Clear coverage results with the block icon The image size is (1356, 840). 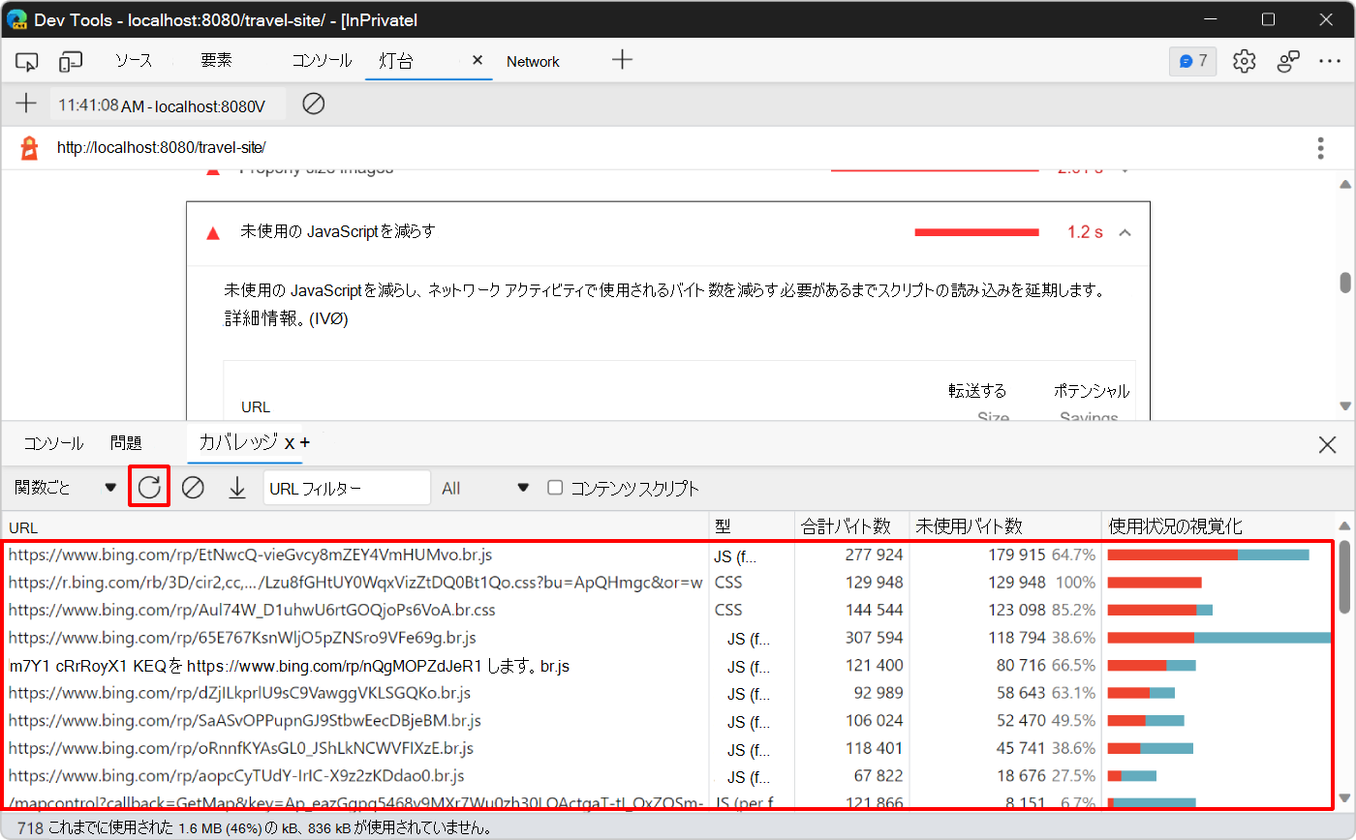pyautogui.click(x=193, y=487)
